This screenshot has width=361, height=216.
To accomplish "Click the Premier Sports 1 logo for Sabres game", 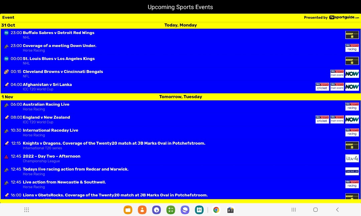I will pyautogui.click(x=352, y=35).
